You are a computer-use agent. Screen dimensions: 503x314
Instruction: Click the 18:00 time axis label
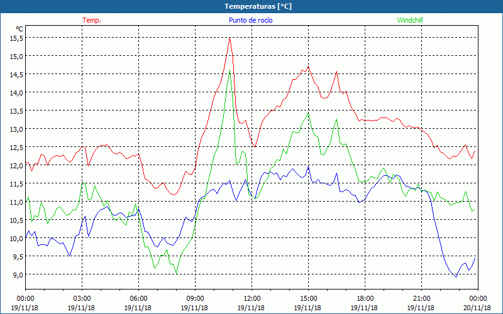365,298
